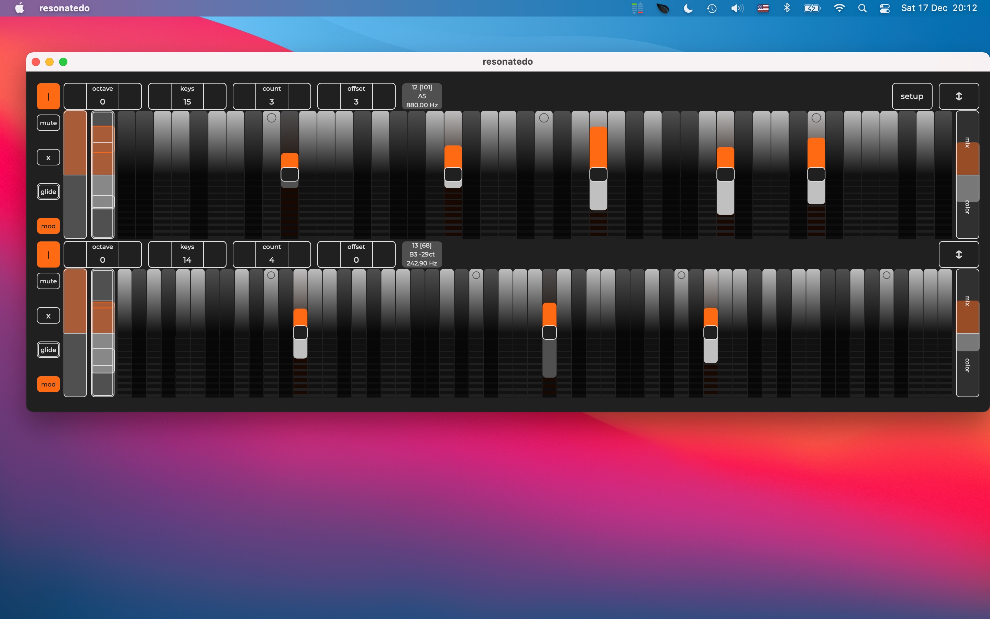Image resolution: width=990 pixels, height=619 pixels.
Task: Toggle the orange power button of the top resonator
Action: (x=48, y=96)
